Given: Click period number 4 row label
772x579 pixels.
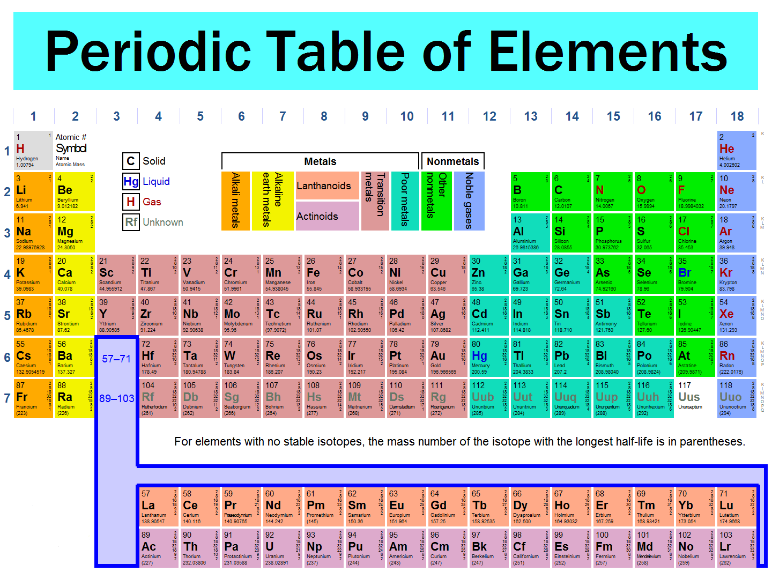Looking at the screenshot, I should coord(7,274).
